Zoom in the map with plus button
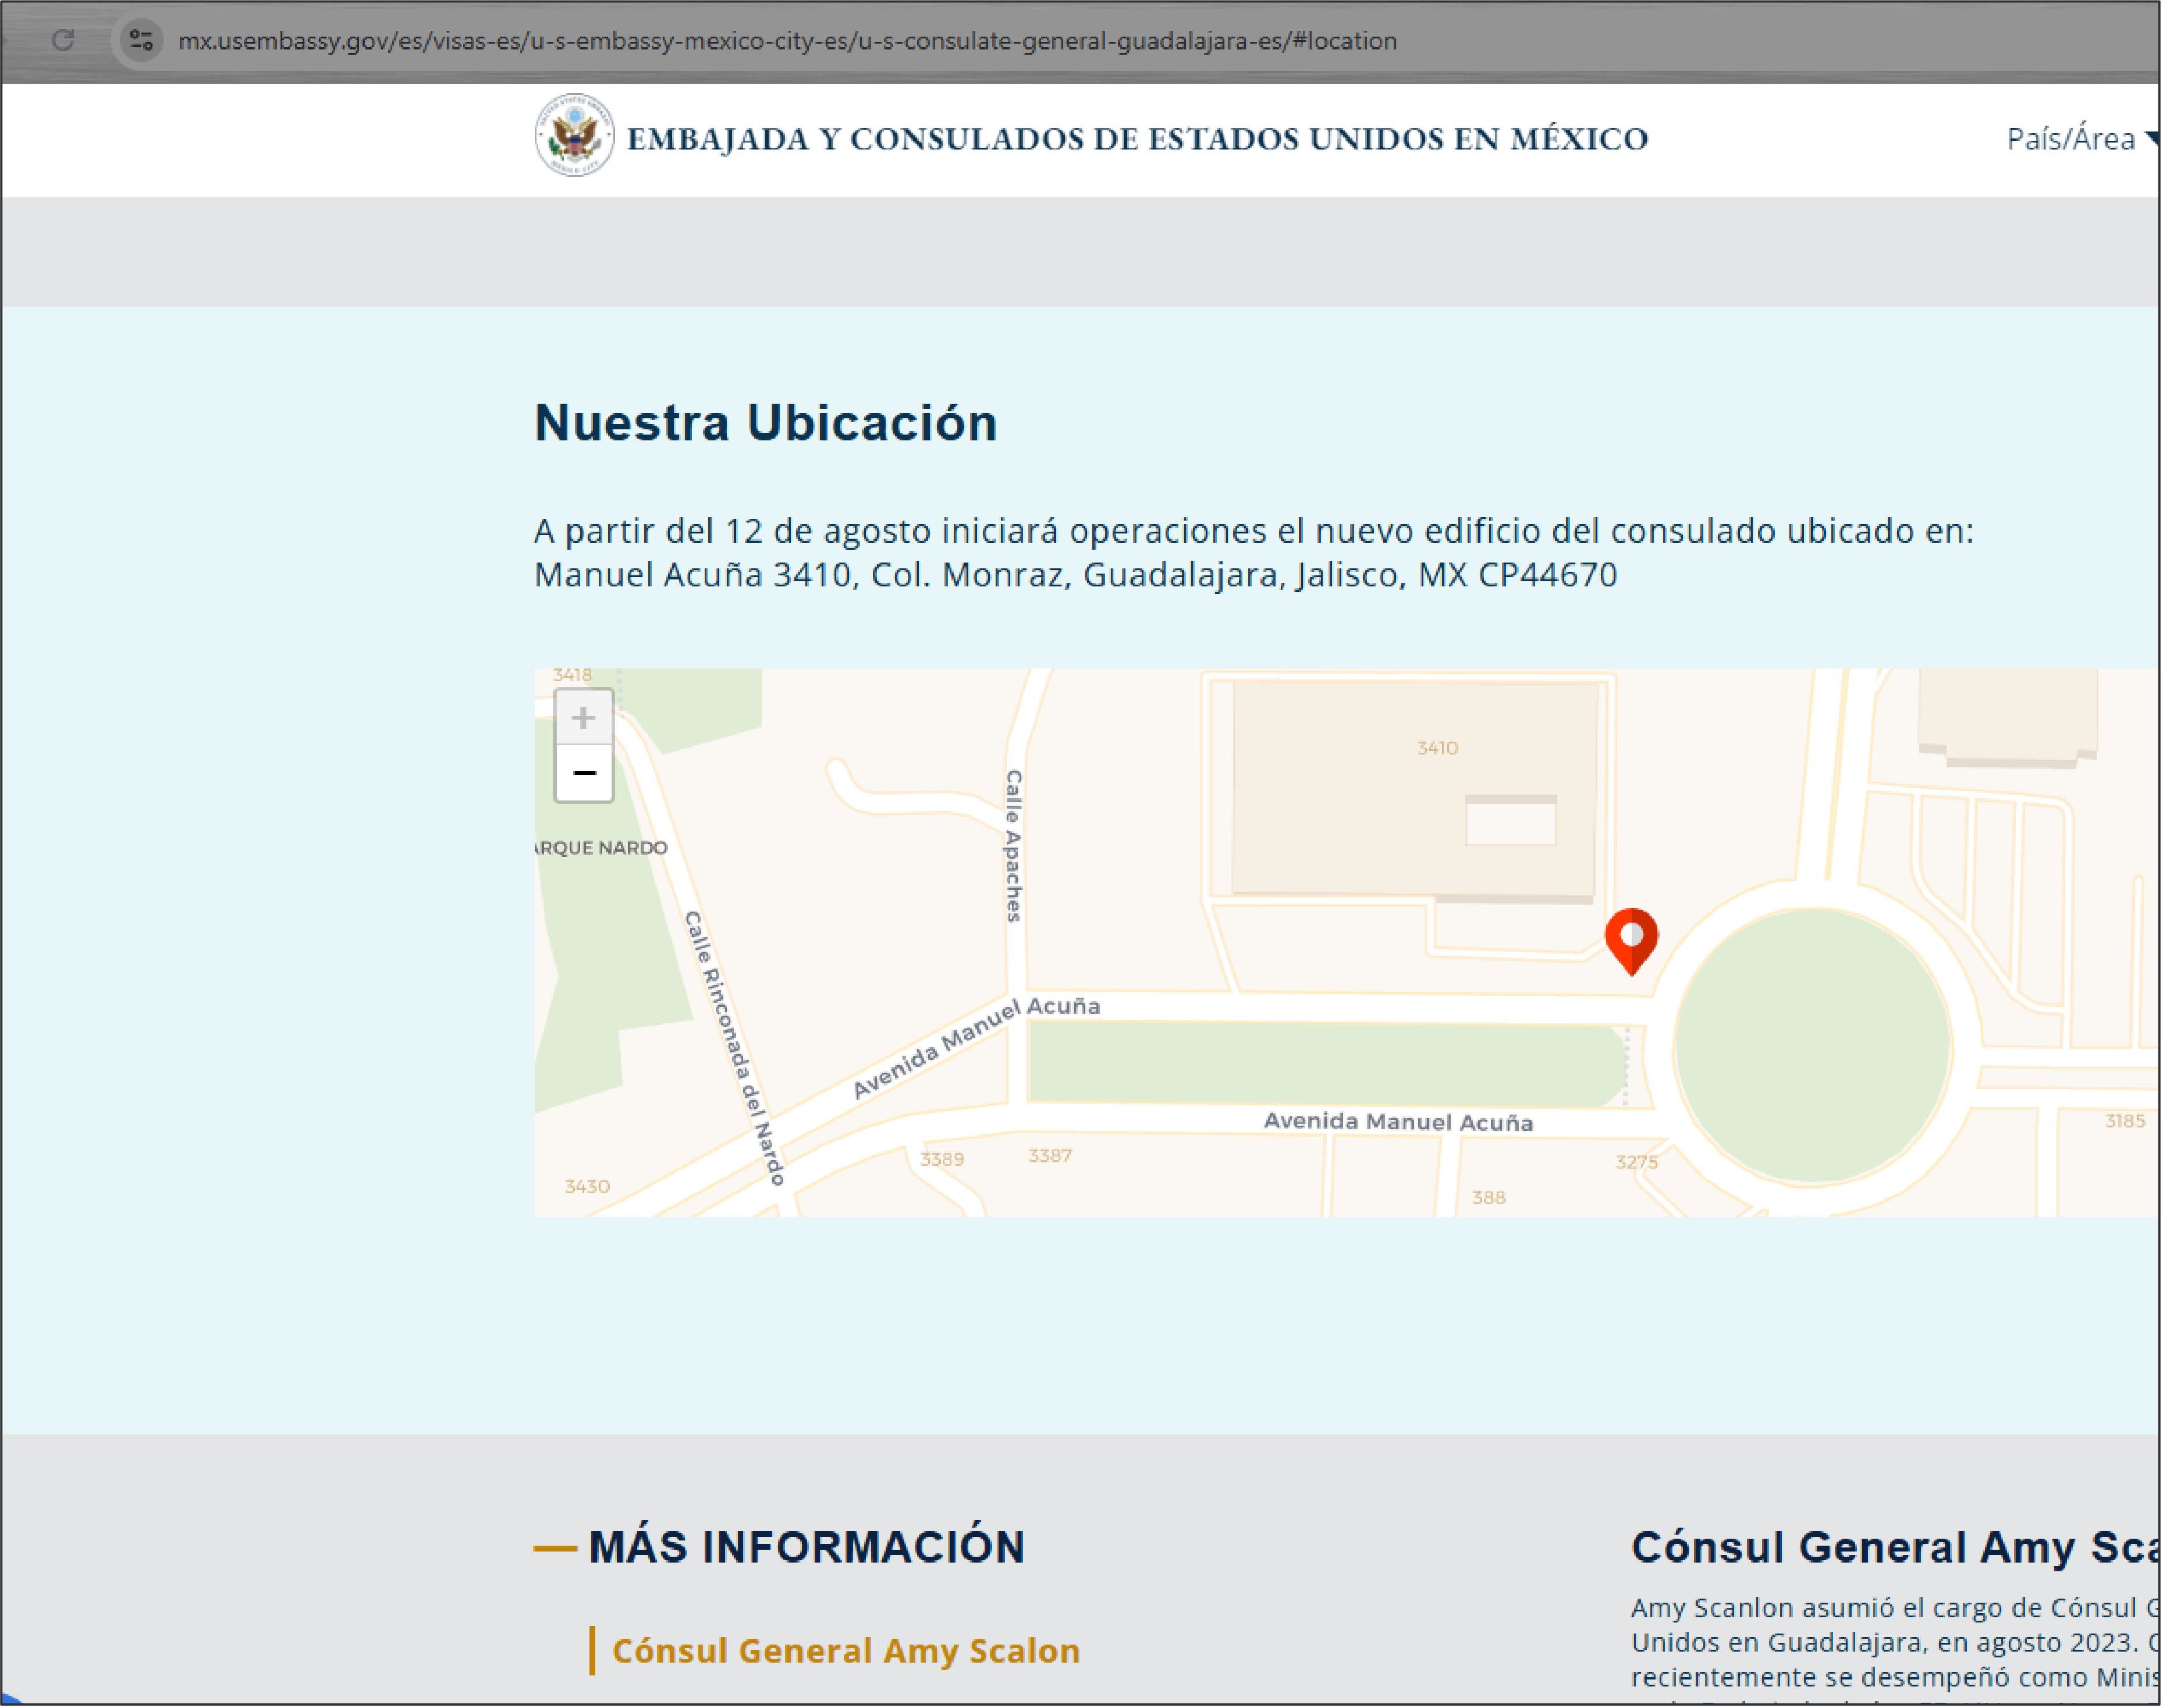 583,717
